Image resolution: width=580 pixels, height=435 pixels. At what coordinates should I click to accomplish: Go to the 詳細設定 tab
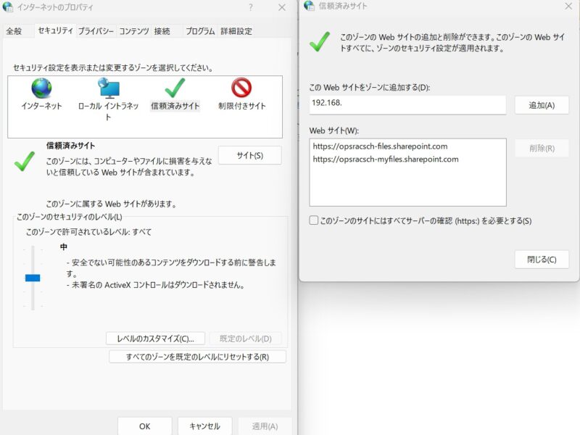point(236,31)
